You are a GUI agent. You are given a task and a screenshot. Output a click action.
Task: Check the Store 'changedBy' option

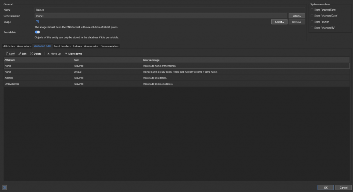click(312, 28)
